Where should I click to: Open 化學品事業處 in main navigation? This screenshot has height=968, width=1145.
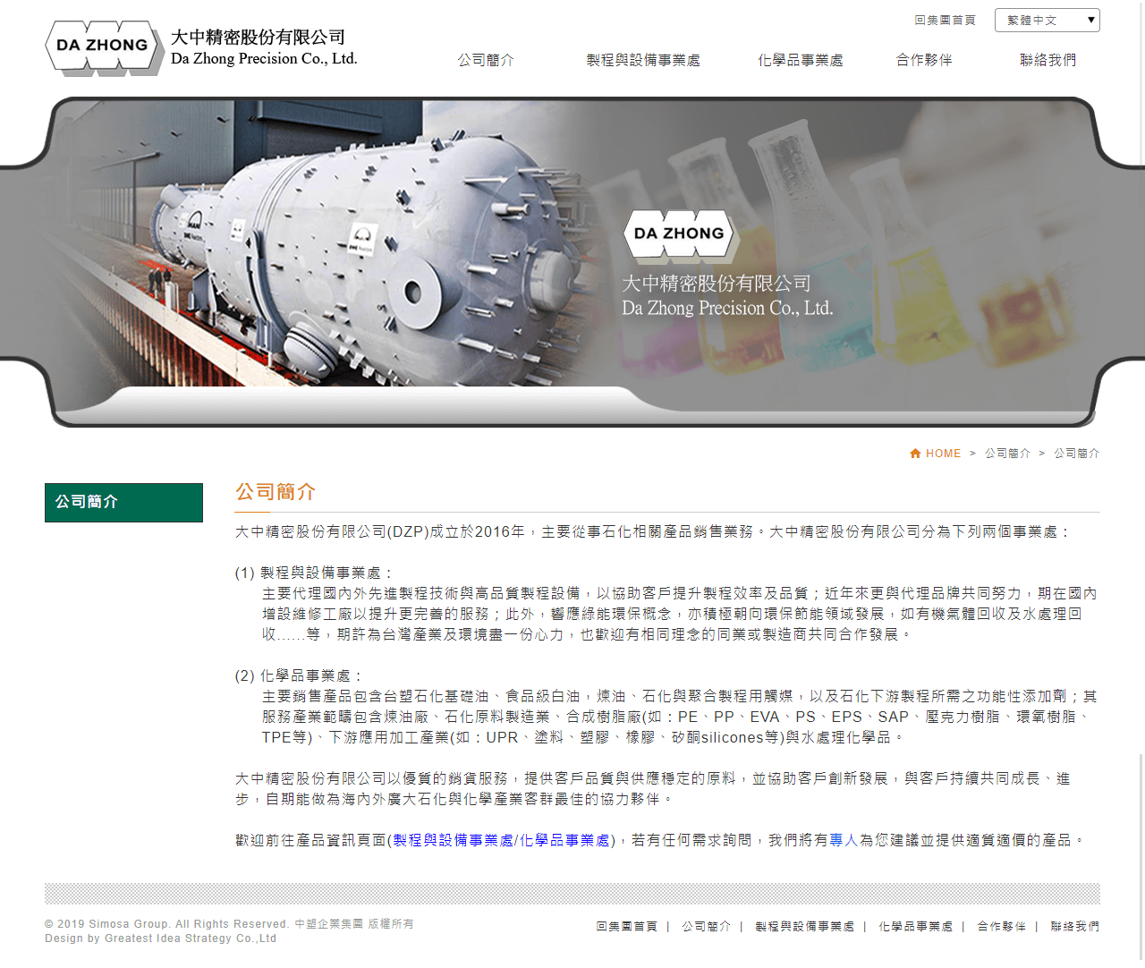click(800, 60)
